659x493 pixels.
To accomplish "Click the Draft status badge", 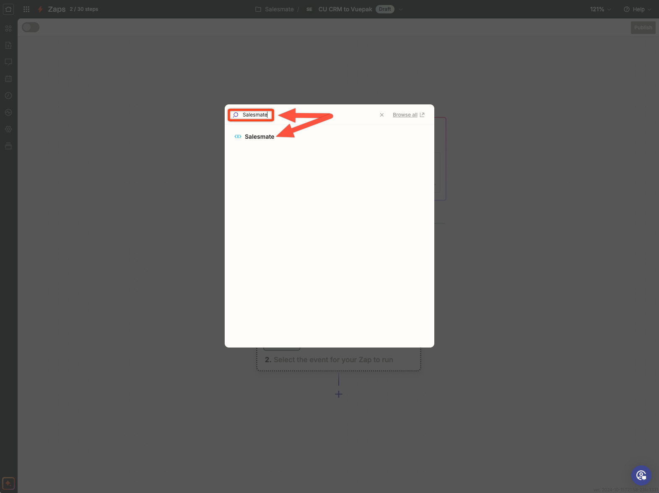I will [385, 9].
